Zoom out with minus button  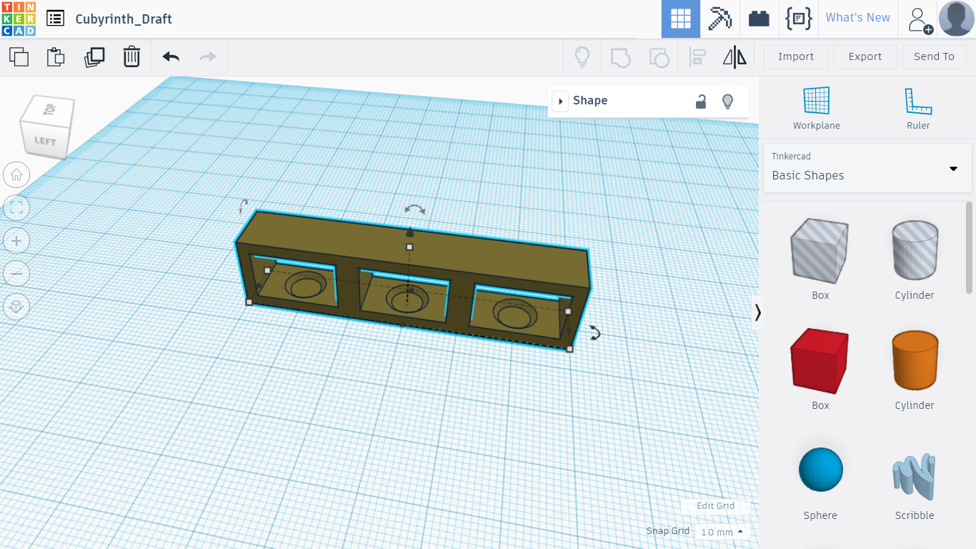(16, 274)
